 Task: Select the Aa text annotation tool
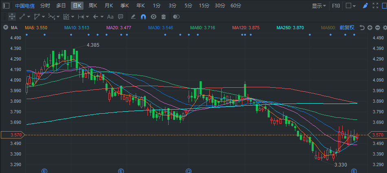pyautogui.click(x=110, y=17)
